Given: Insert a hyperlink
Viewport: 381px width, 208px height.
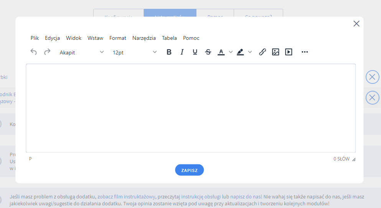Looking at the screenshot, I should click(262, 52).
